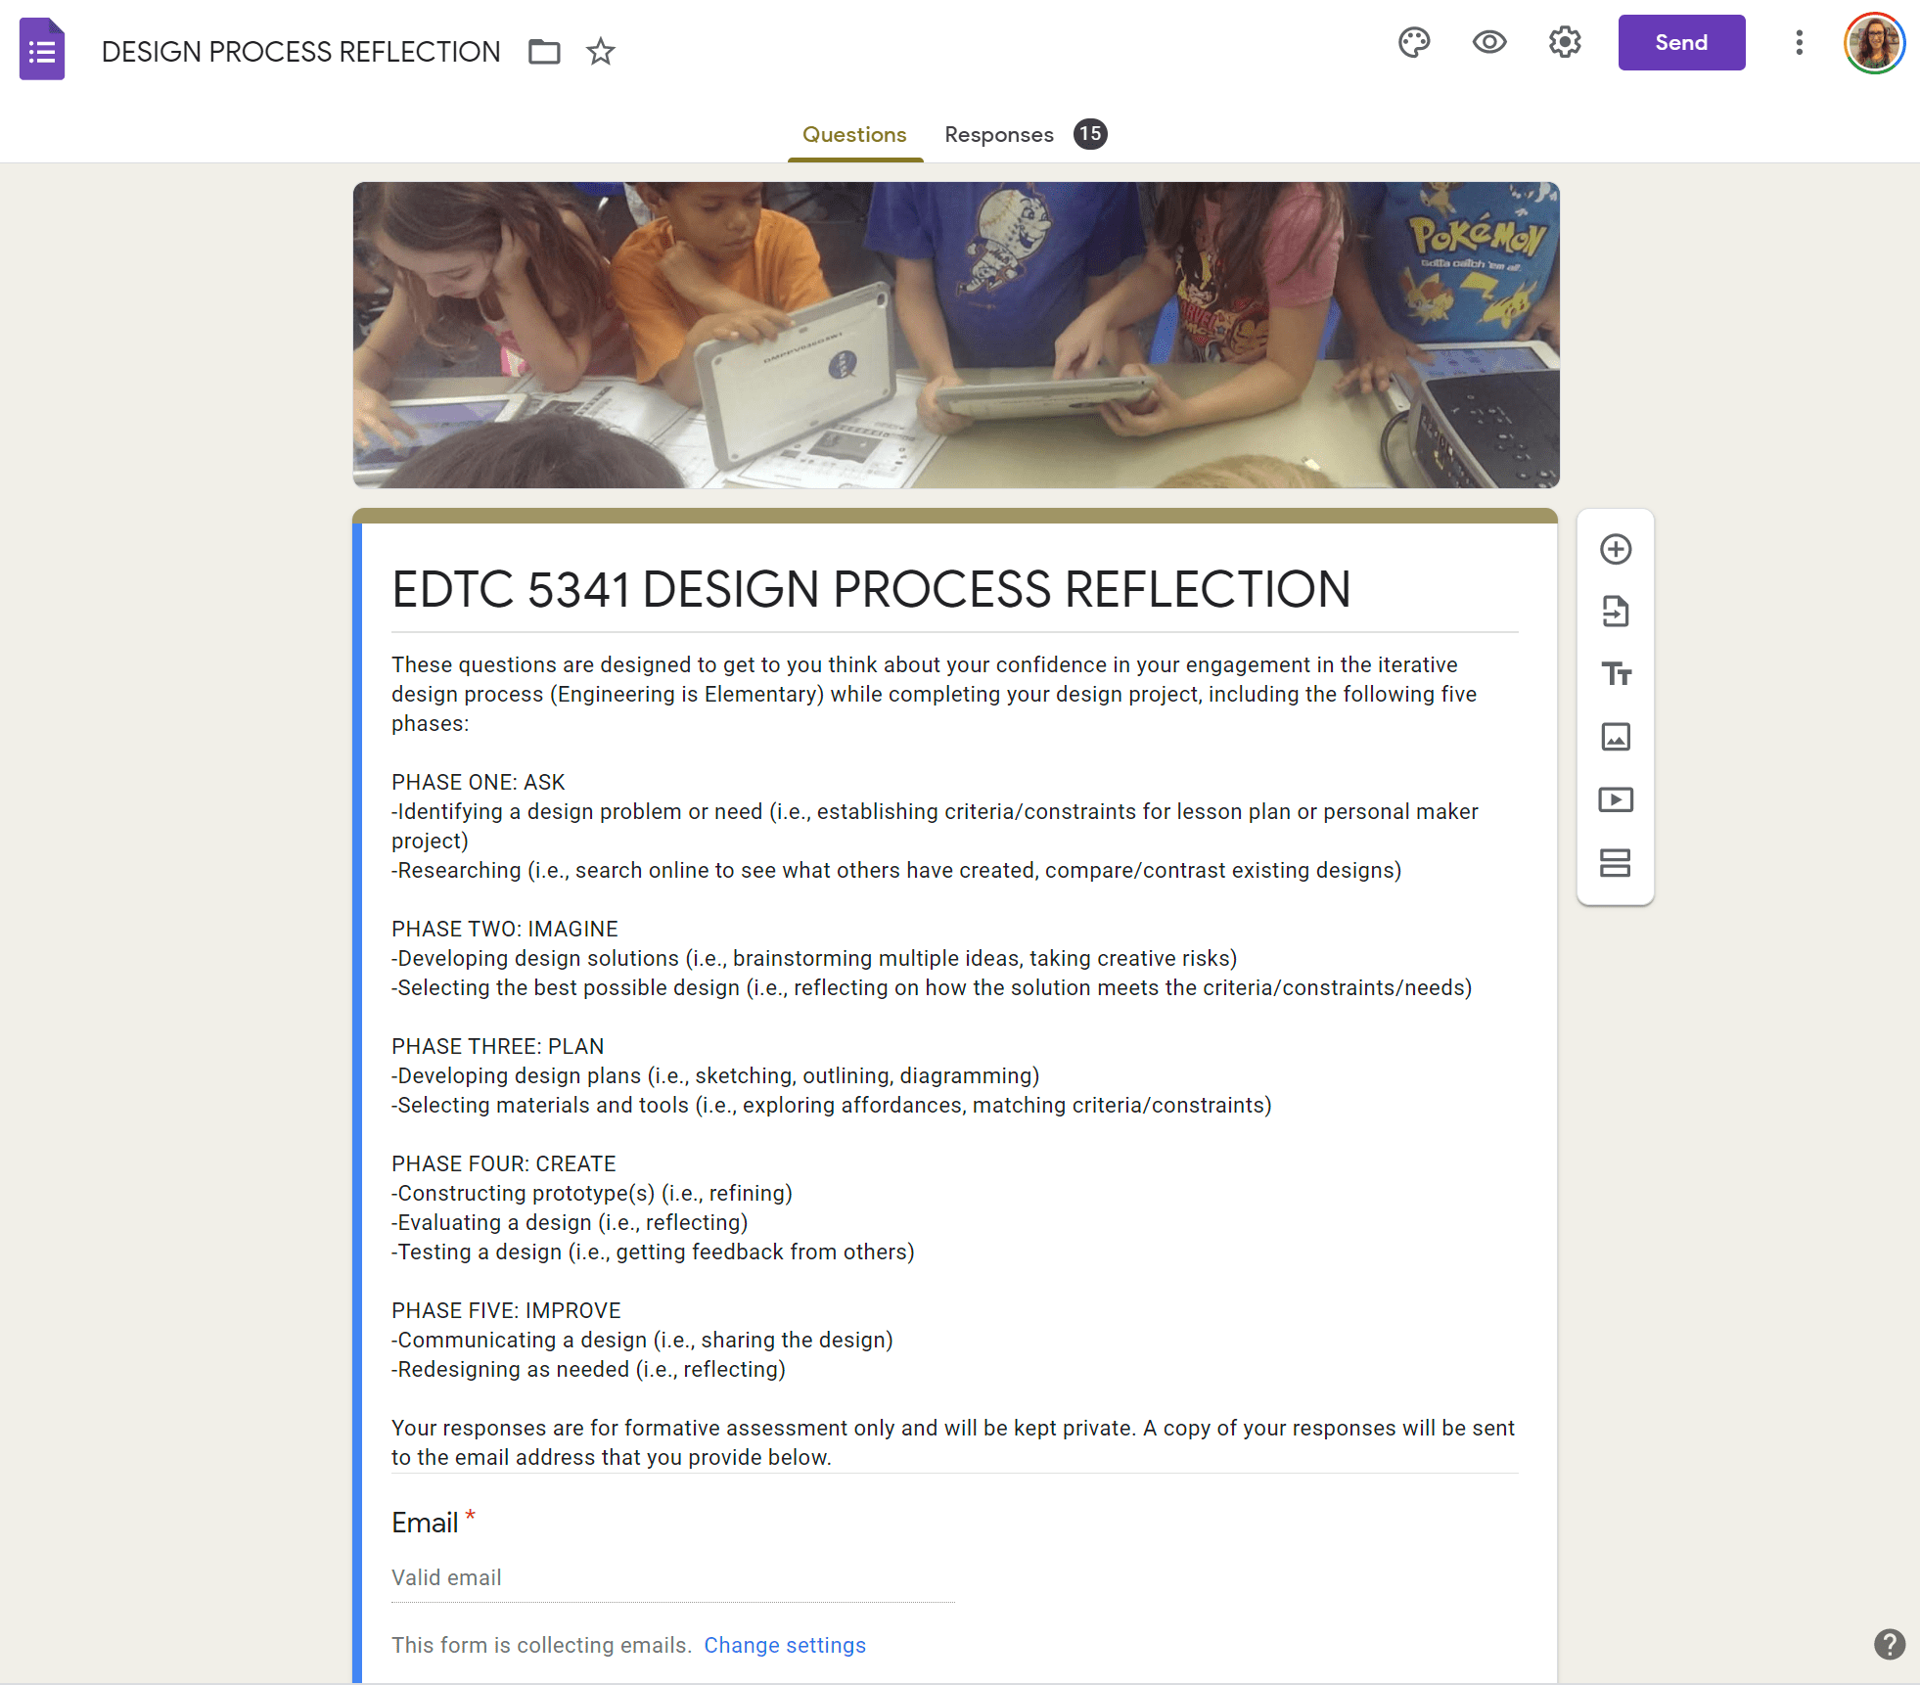This screenshot has width=1920, height=1685.
Task: Preview the form with eye icon
Action: click(x=1489, y=43)
